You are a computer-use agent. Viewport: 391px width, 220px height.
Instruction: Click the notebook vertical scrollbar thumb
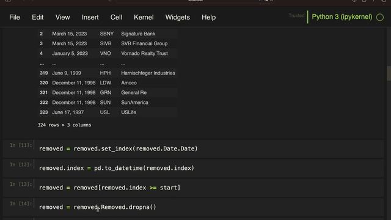389,73
